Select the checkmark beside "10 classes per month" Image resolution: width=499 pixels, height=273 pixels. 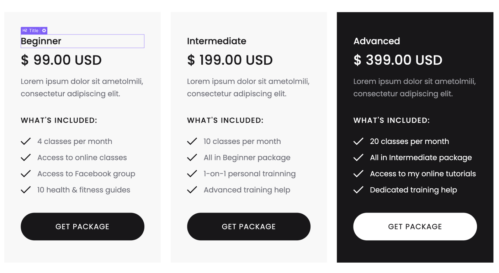(x=192, y=141)
